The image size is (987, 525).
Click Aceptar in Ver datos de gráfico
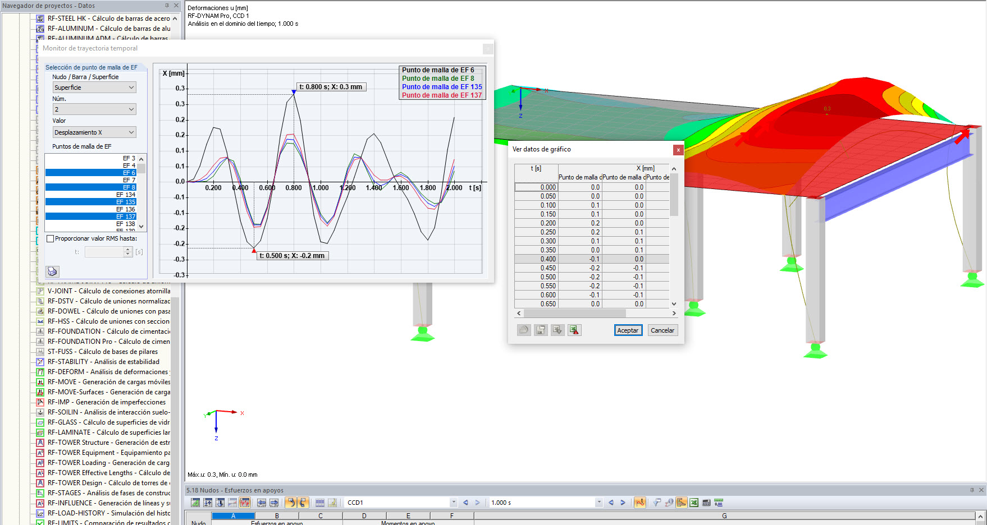click(628, 330)
